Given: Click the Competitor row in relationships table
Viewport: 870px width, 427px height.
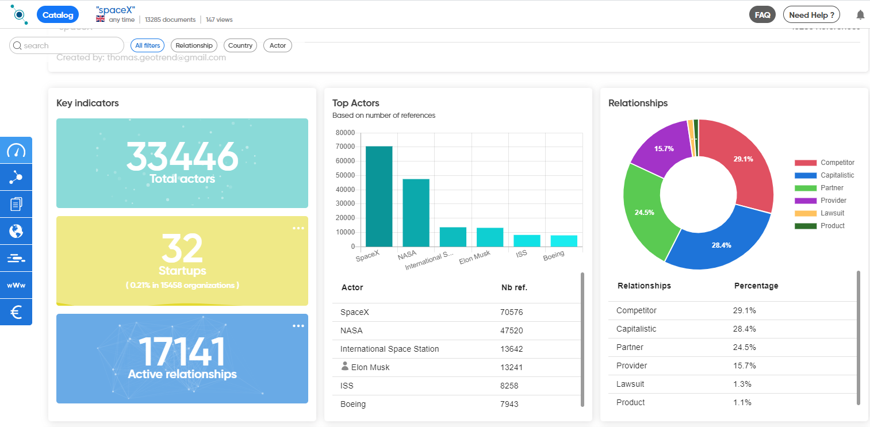Looking at the screenshot, I should (x=733, y=310).
